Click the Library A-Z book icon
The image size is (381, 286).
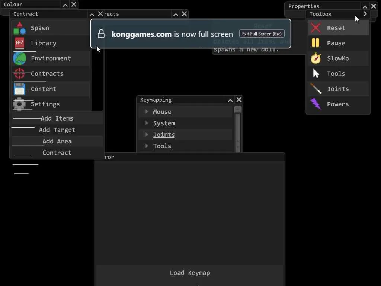tap(19, 43)
